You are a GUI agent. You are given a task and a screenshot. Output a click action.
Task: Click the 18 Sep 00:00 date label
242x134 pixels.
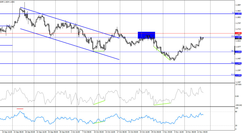click(x=30, y=132)
